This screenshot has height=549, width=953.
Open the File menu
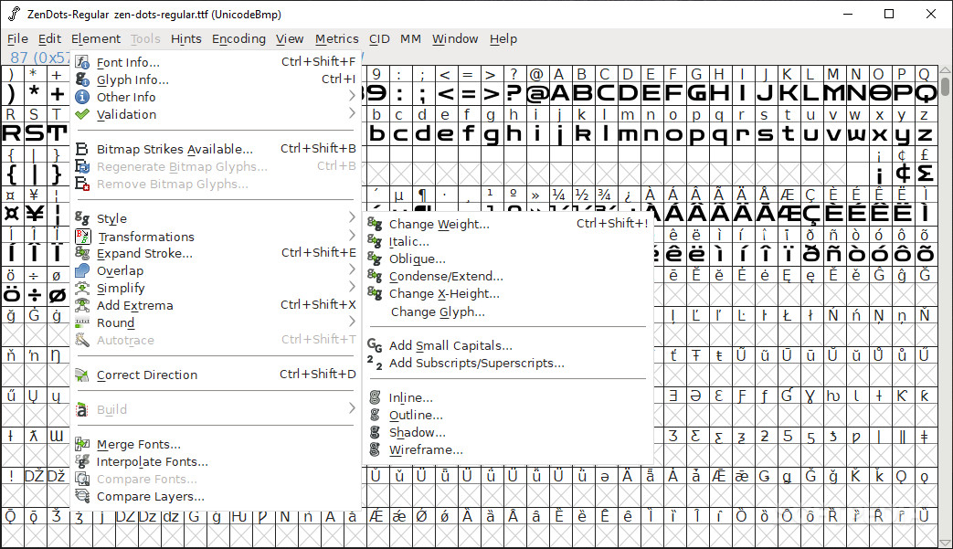click(x=17, y=39)
